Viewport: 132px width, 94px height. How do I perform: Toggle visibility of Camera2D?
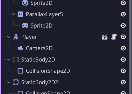coord(123,48)
